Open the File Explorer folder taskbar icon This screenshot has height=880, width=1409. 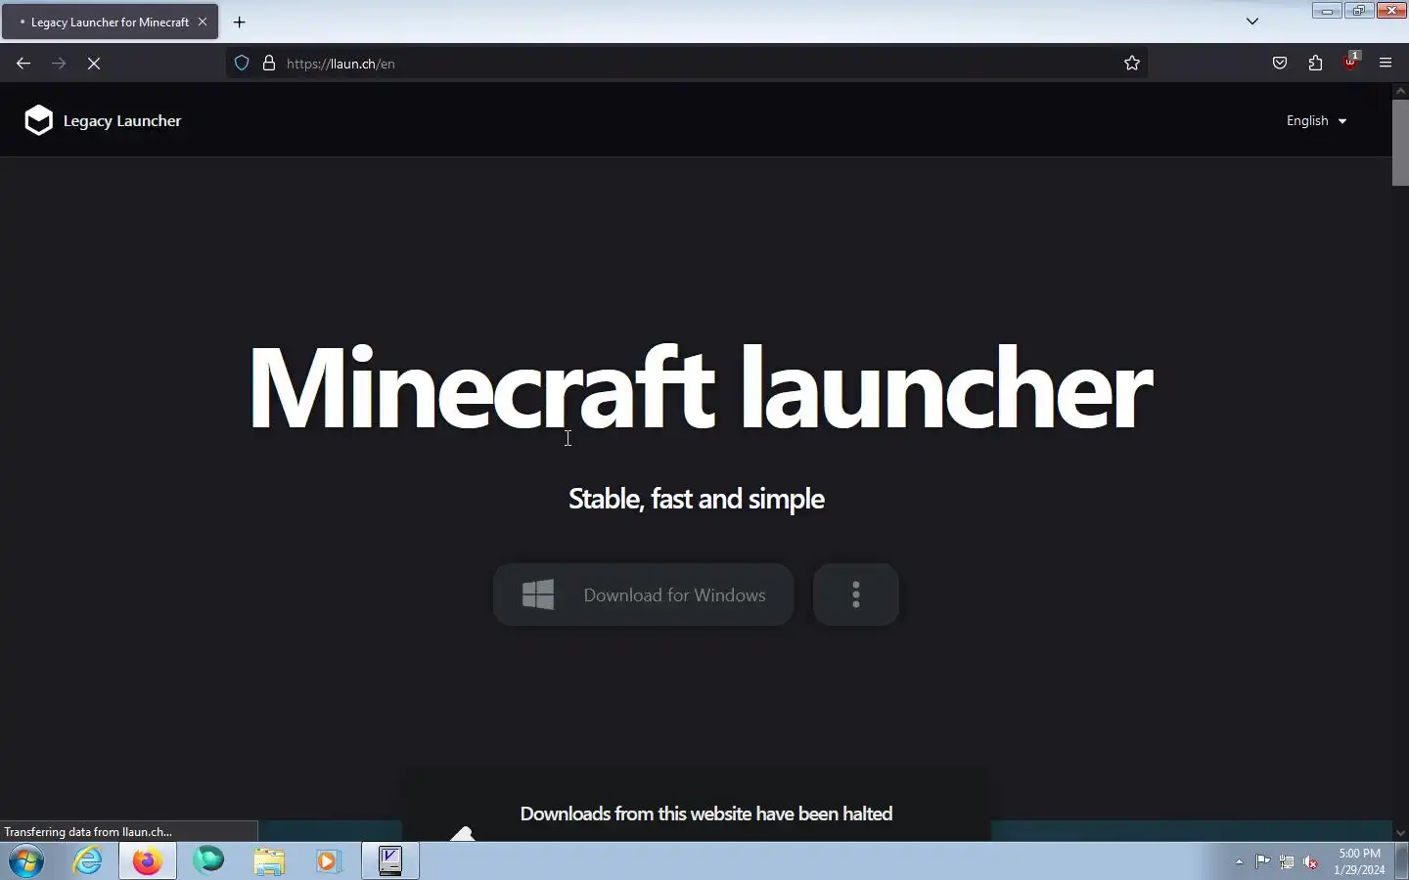pos(269,861)
